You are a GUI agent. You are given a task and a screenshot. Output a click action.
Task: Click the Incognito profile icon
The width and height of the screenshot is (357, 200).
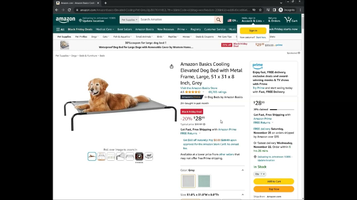click(x=286, y=10)
